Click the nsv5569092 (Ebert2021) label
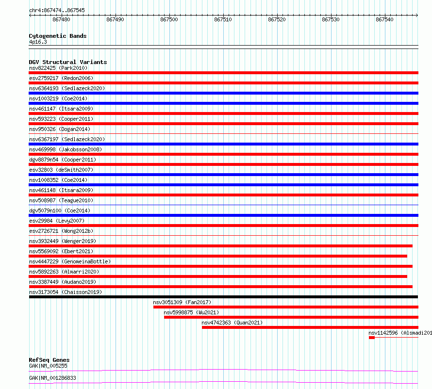Viewport: 432px width, 389px height. click(x=61, y=251)
